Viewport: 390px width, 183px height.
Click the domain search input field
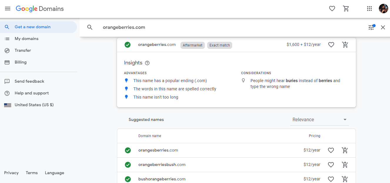click(x=229, y=27)
